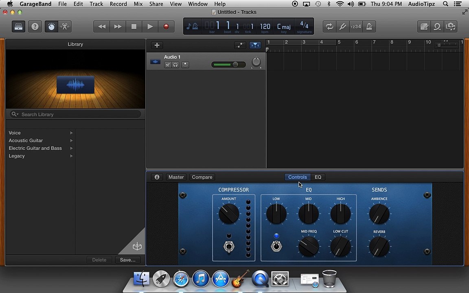Screen dimensions: 469x293
Task: Enter full screen with the window arrows icon
Action: click(x=465, y=12)
